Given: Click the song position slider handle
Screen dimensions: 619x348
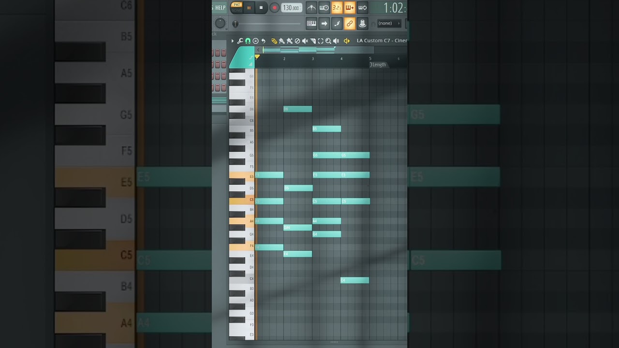Looking at the screenshot, I should pyautogui.click(x=235, y=24).
